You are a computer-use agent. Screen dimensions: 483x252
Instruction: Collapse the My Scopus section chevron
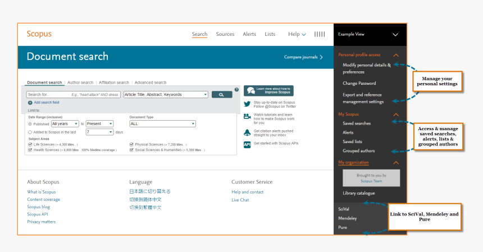396,114
